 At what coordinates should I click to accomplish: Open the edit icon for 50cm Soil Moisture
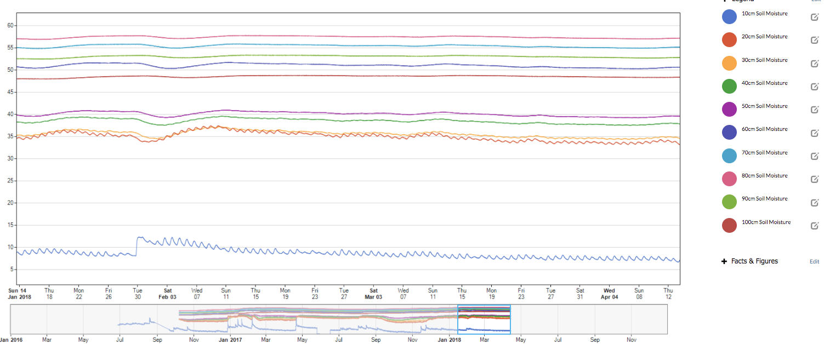(x=814, y=110)
